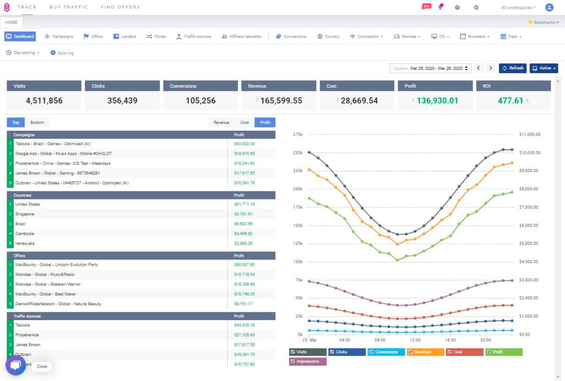The image size is (565, 381).
Task: Open the Error log icon
Action: click(x=53, y=53)
